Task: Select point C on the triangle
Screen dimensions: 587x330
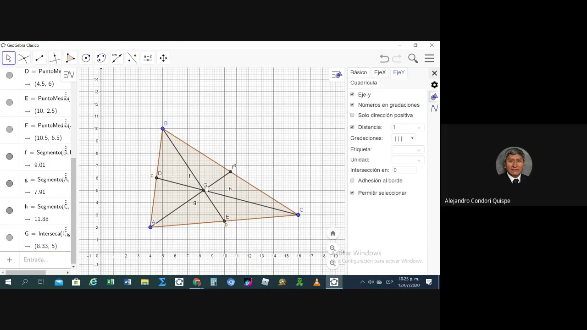Action: (298, 214)
